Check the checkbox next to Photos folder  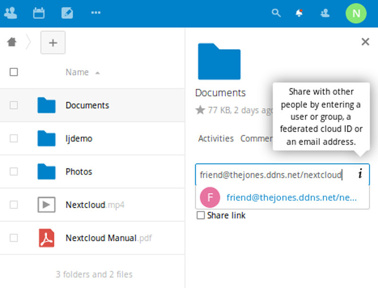click(x=14, y=171)
